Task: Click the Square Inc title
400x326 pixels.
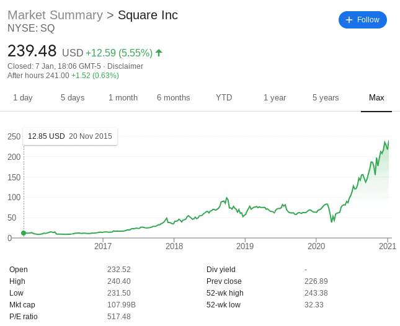Action: point(148,15)
